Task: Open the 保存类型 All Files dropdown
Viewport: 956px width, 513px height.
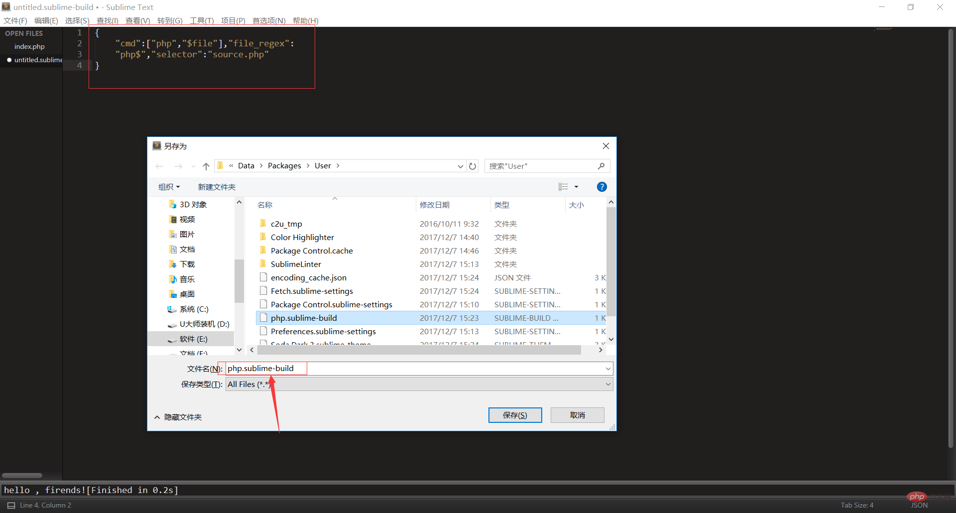Action: point(608,384)
